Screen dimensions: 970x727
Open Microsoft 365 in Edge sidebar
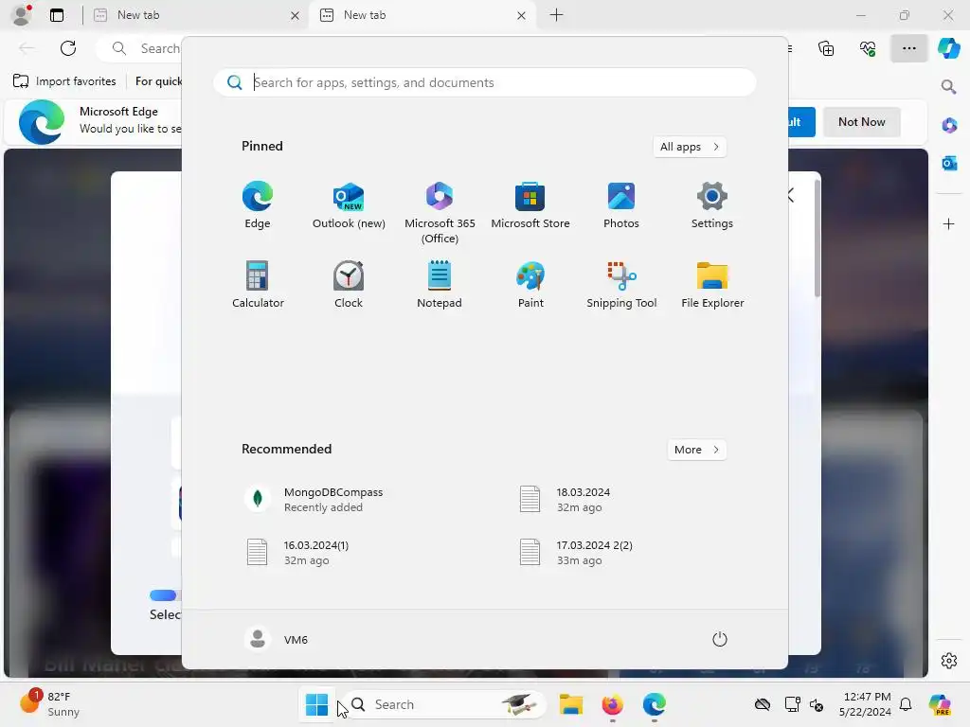949,126
